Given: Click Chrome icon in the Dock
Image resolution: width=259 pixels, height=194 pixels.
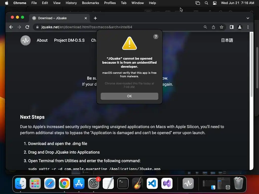Looking at the screenshot, I should pos(64,183).
